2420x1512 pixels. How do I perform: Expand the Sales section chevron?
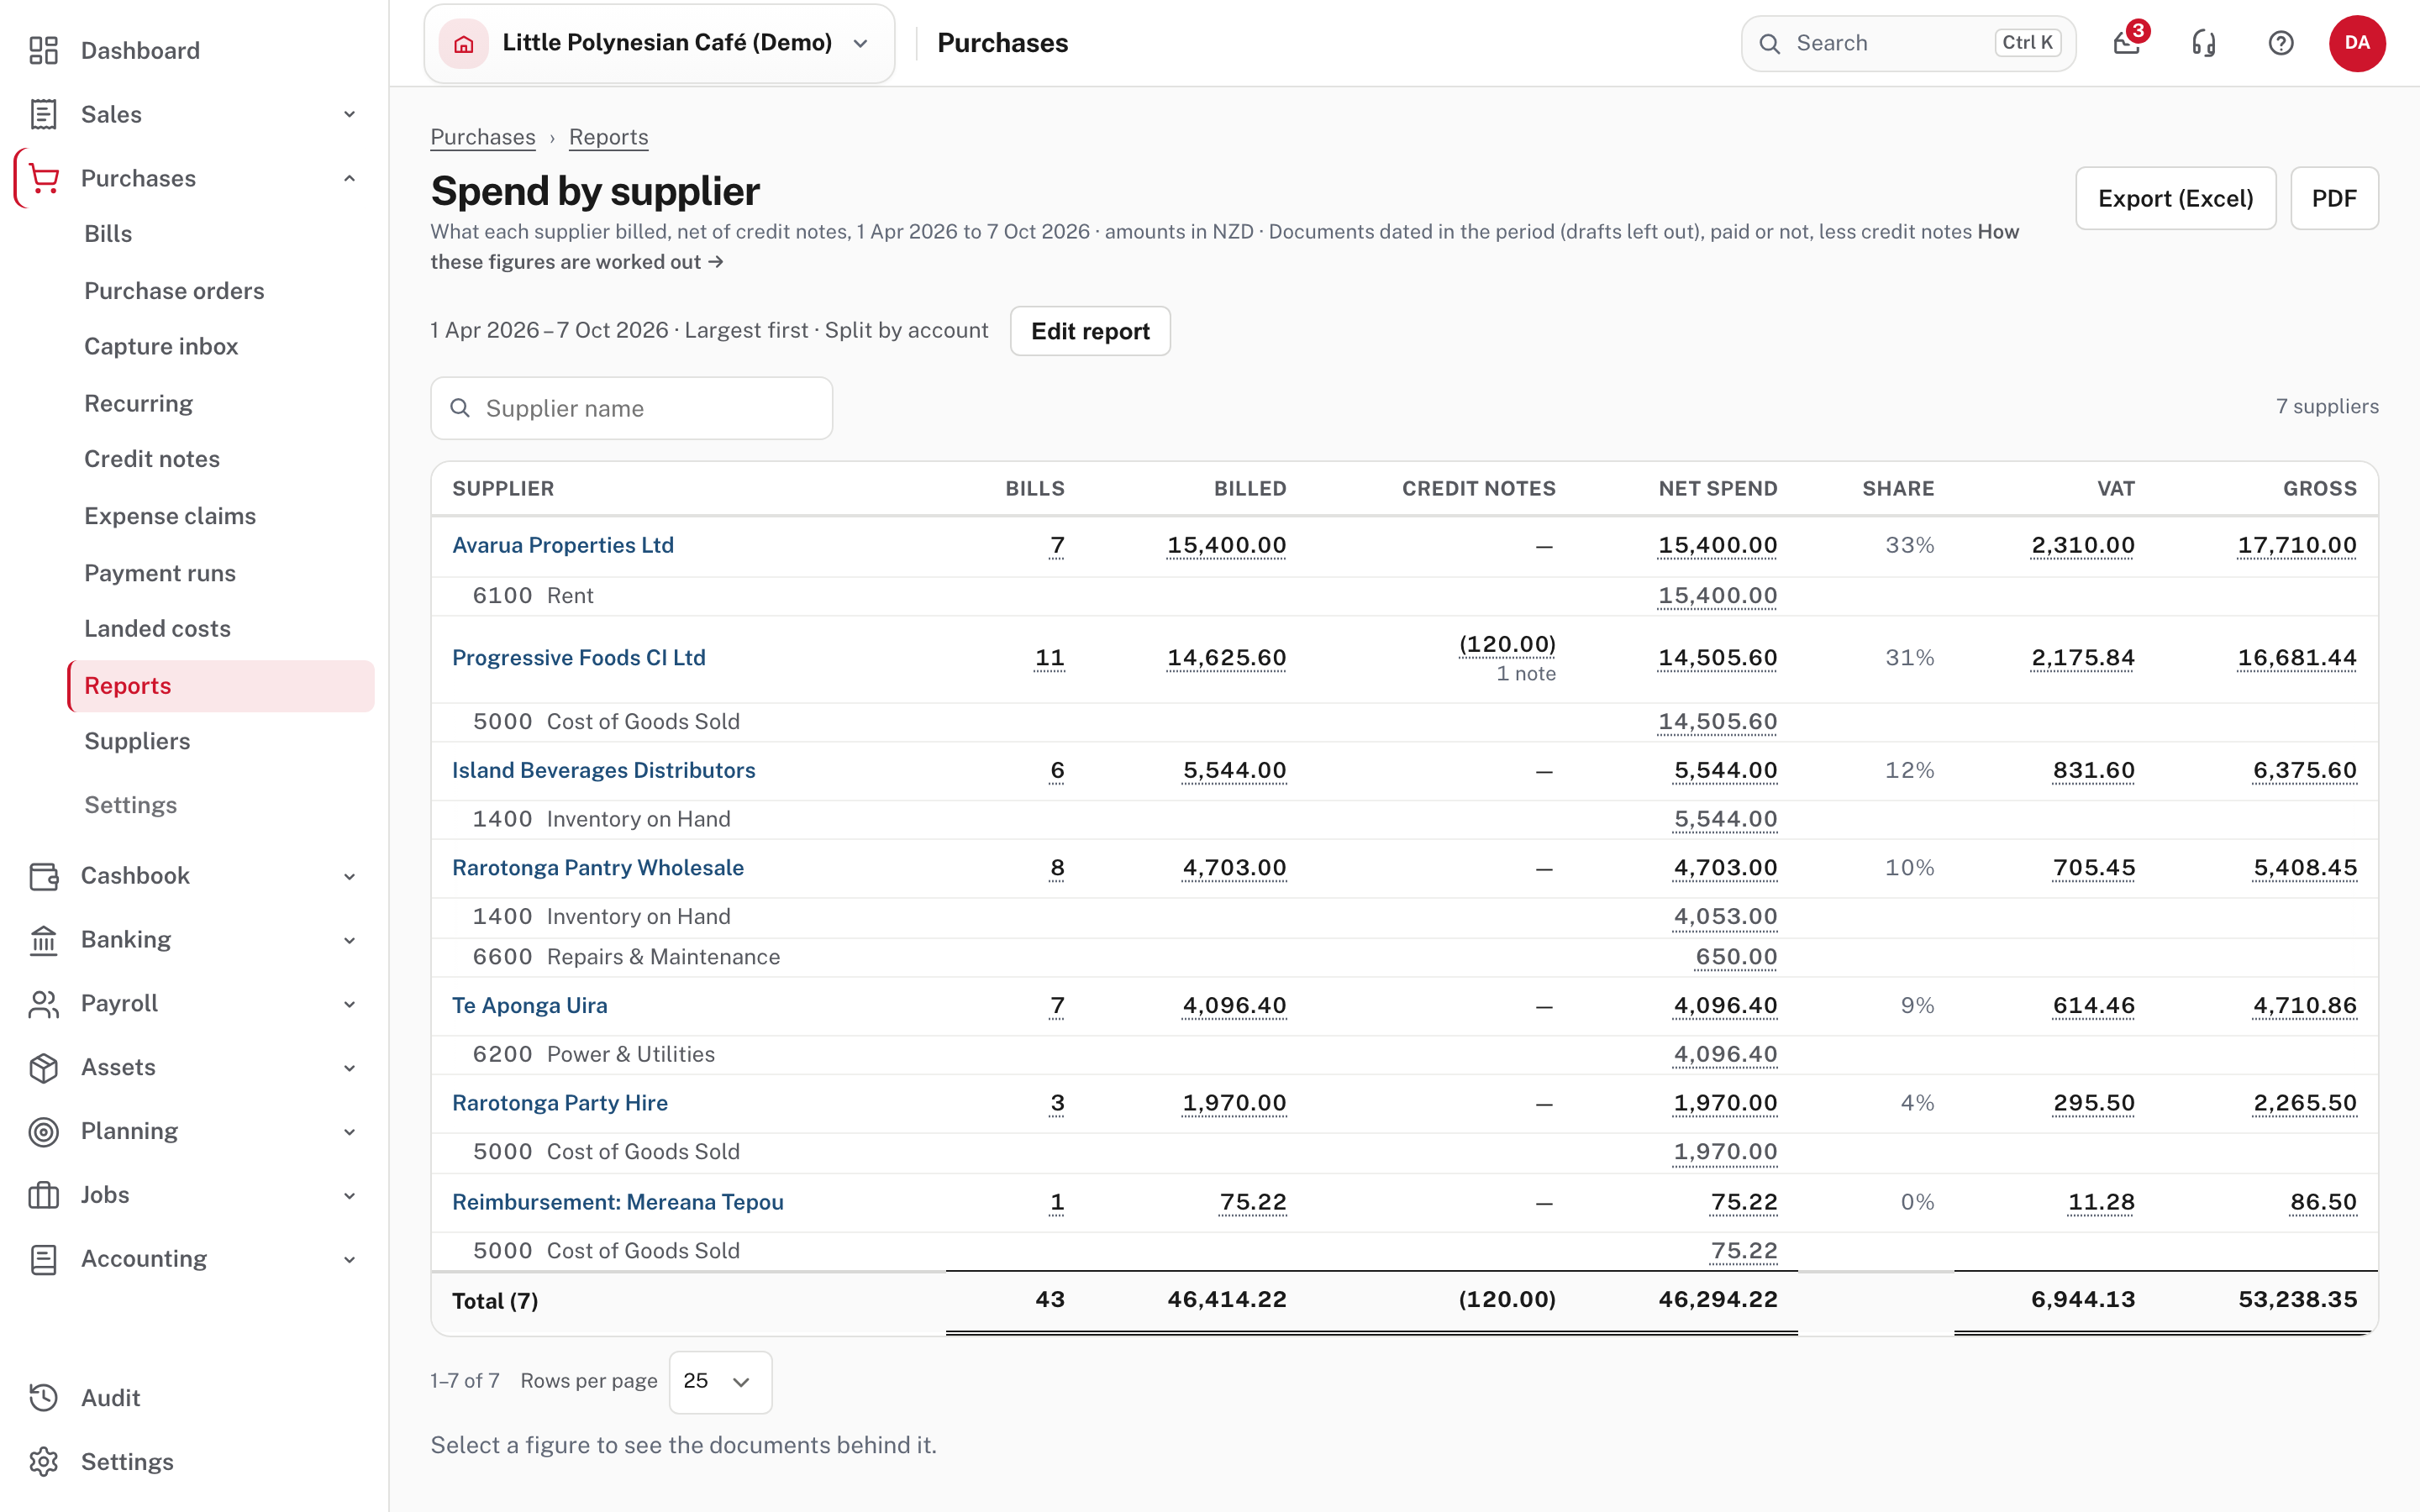pyautogui.click(x=350, y=114)
